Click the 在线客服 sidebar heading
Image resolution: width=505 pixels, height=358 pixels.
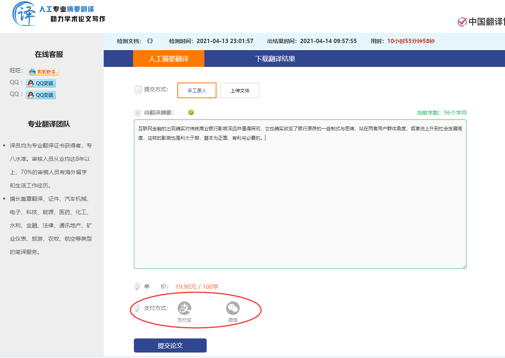(49, 54)
